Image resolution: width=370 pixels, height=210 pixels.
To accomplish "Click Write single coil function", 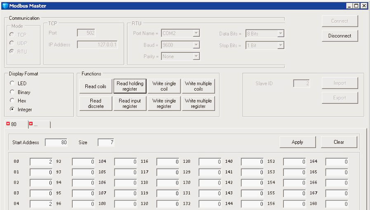I will pyautogui.click(x=164, y=86).
